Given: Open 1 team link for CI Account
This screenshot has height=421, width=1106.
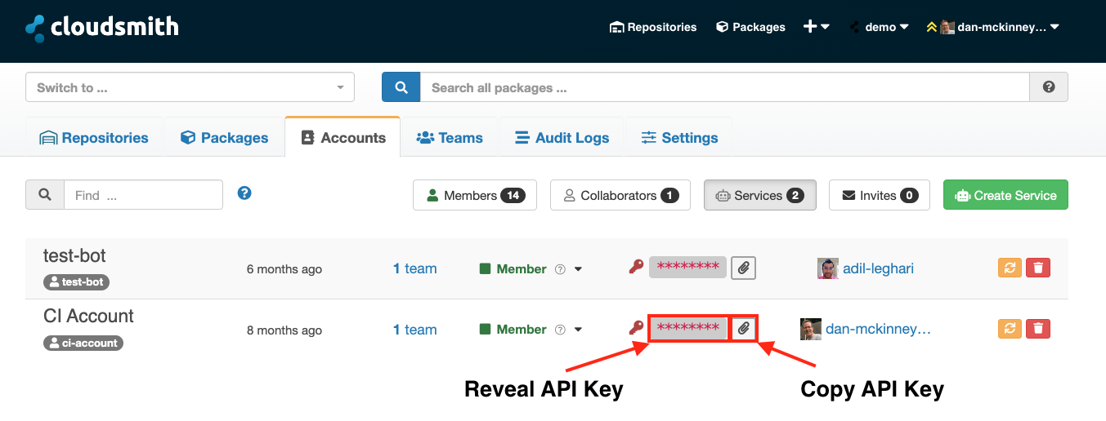Looking at the screenshot, I should coord(414,330).
